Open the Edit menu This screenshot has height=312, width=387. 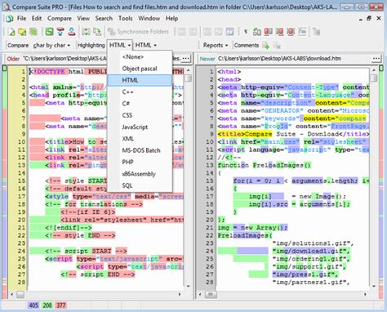37,18
